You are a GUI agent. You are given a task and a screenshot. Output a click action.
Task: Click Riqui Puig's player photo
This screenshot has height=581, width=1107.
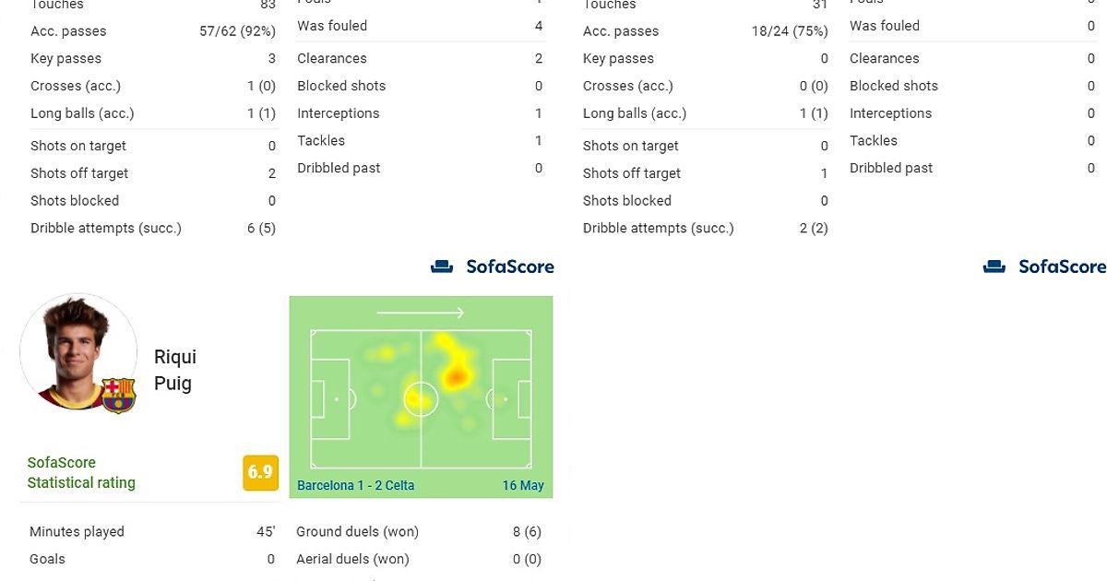(x=78, y=353)
